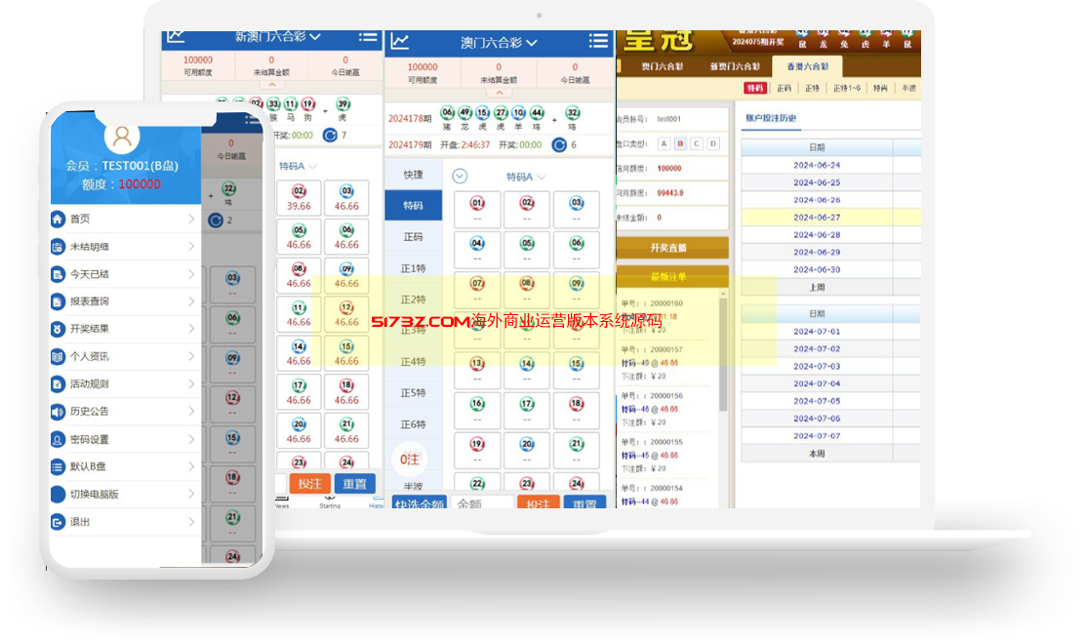This screenshot has height=641, width=1087.
Task: Open the 新澳门六合彩 lottery dropdown
Action: [277, 37]
